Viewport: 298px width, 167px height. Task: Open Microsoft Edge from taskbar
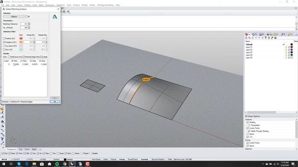coord(27,164)
